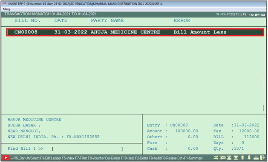
Task: Click the F10-Help shortcut hint
Action: 128,158
